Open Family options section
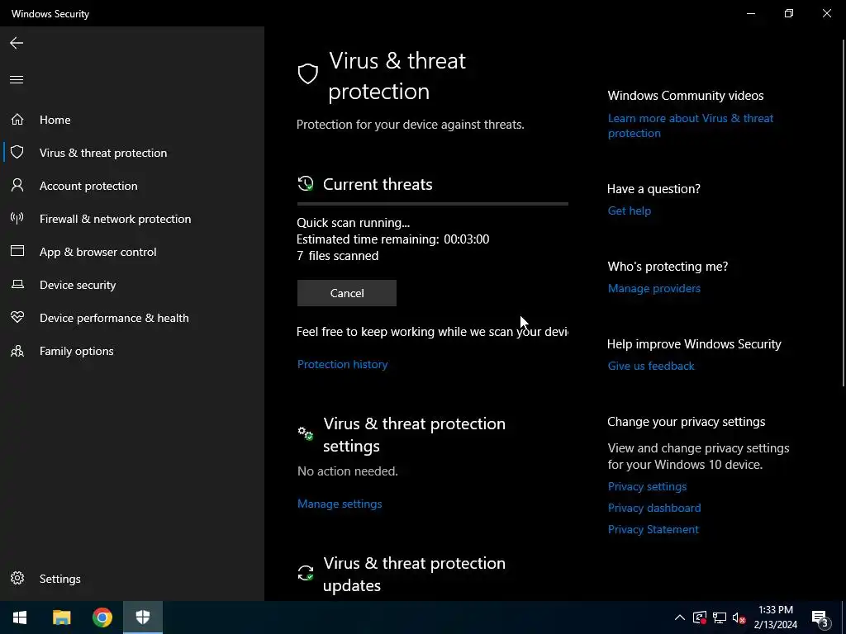The image size is (846, 634). pyautogui.click(x=132, y=351)
